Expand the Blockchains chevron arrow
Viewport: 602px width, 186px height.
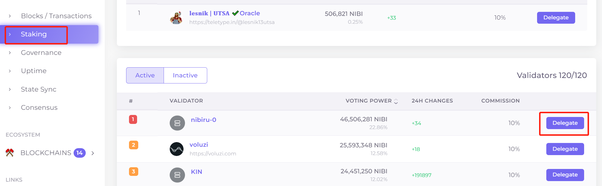point(93,153)
